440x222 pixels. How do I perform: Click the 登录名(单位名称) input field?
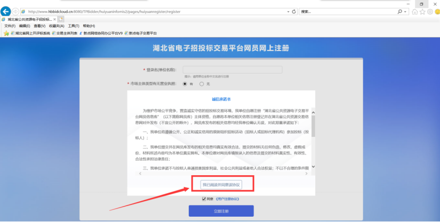click(x=232, y=70)
